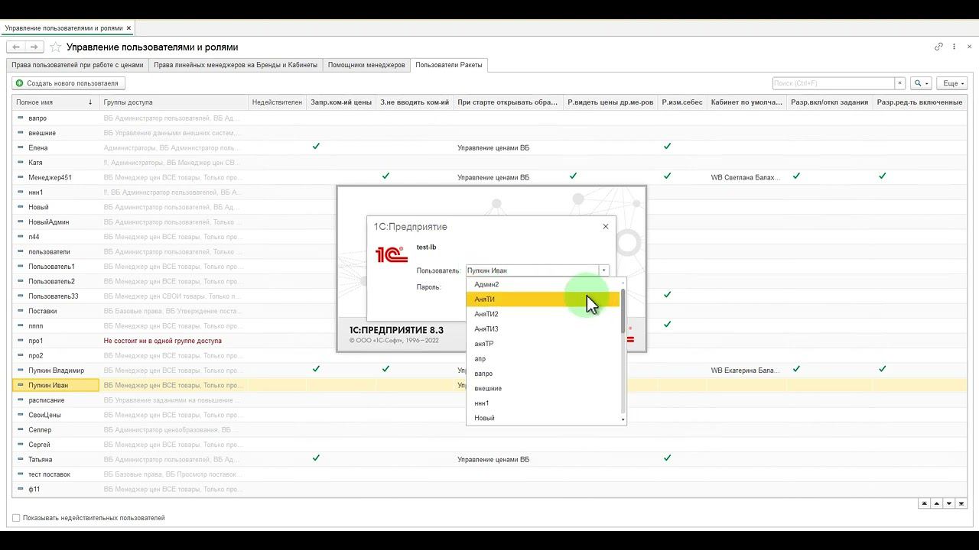This screenshot has height=550, width=979.
Task: Toggle Р.изм.себес checkmark for Елена
Action: click(x=667, y=146)
